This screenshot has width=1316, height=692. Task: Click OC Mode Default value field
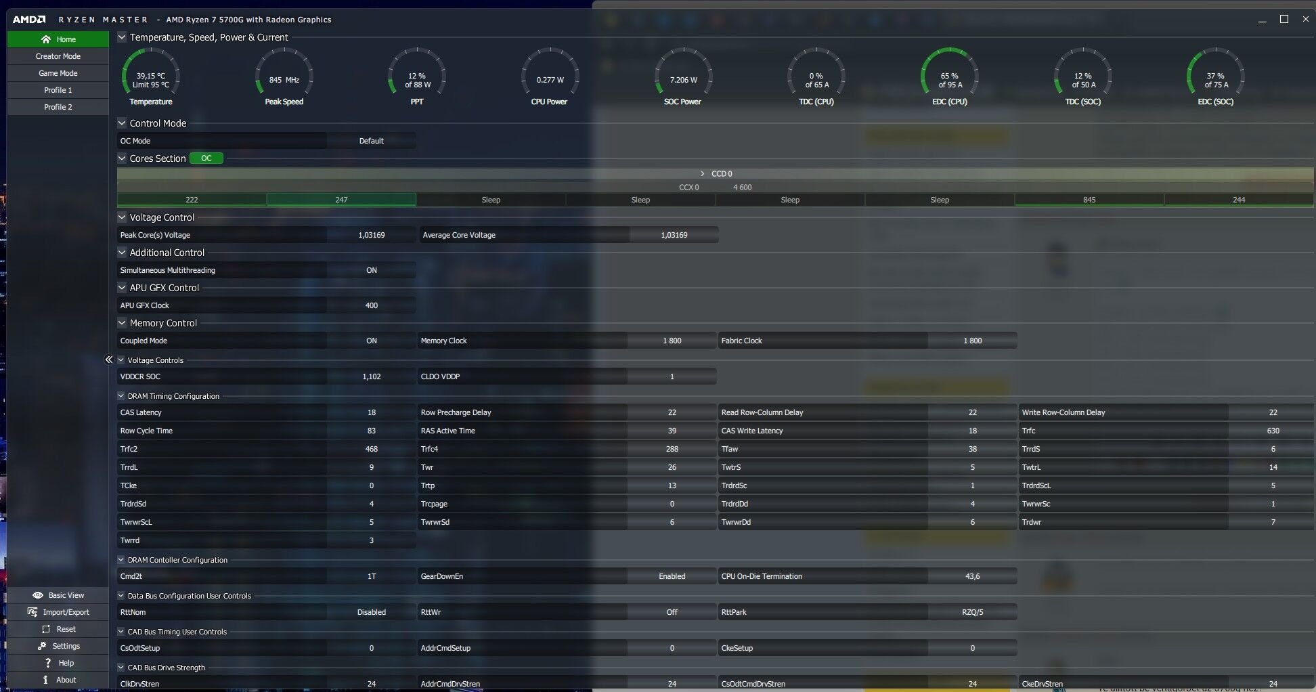point(372,141)
